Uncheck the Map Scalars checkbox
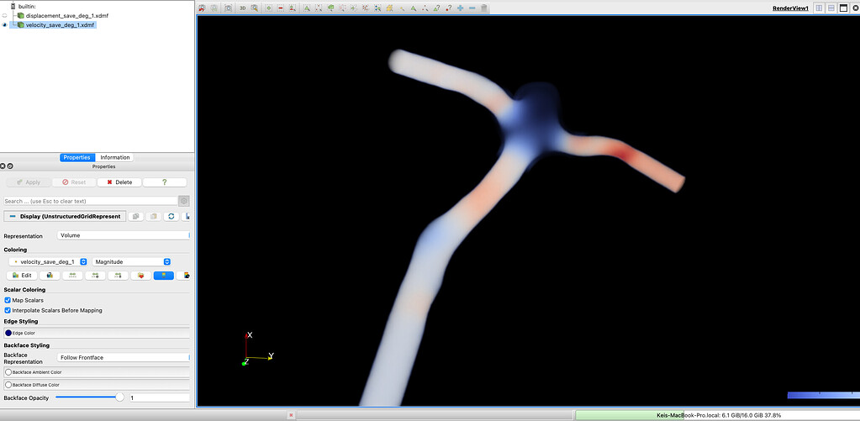 (8, 300)
